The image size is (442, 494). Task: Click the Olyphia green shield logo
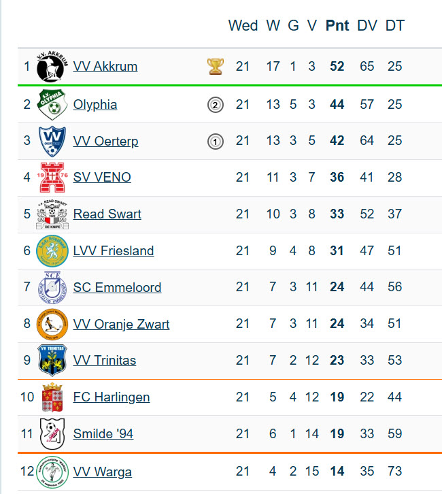[52, 105]
